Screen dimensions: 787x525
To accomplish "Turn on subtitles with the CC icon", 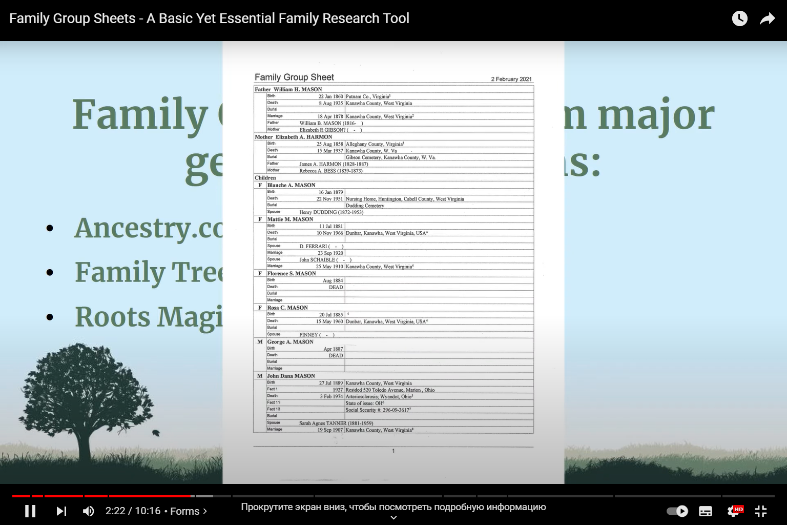I will pos(705,511).
